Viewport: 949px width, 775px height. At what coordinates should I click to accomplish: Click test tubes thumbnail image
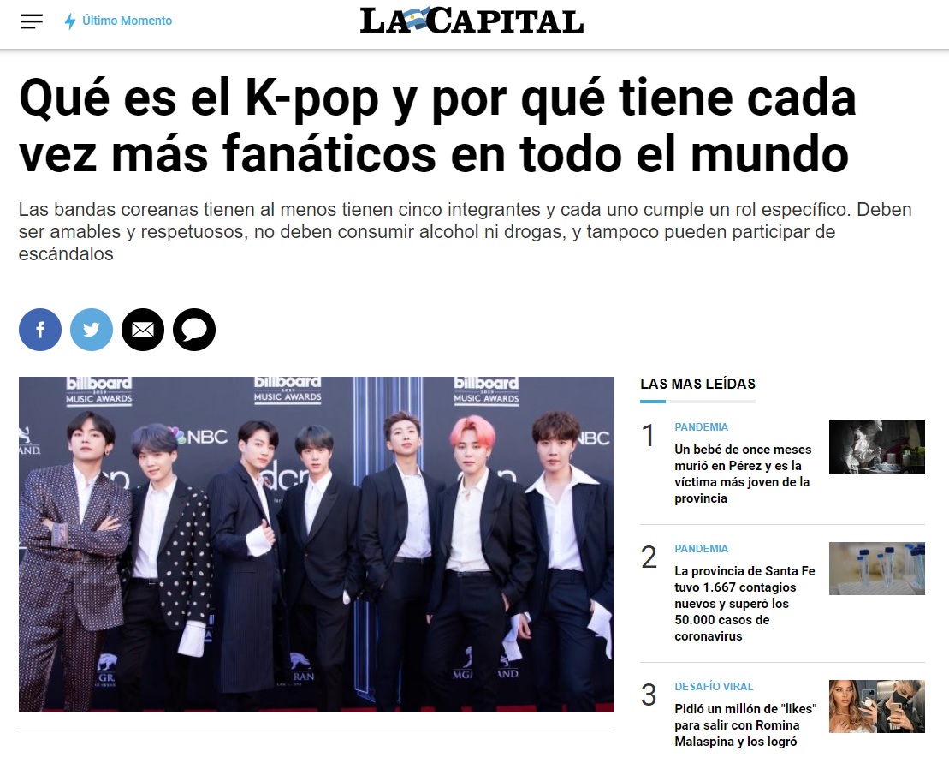(x=877, y=569)
